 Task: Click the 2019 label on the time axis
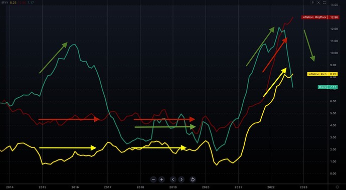click(x=173, y=187)
